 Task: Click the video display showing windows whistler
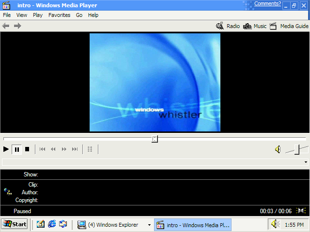[155, 82]
